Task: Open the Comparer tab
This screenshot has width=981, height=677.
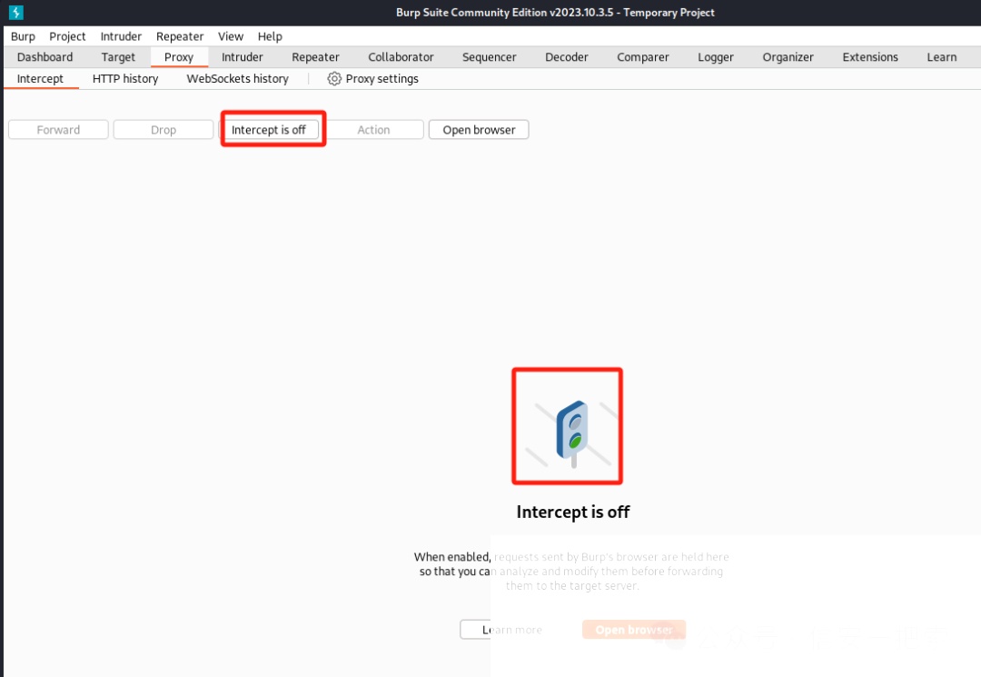Action: pos(643,57)
